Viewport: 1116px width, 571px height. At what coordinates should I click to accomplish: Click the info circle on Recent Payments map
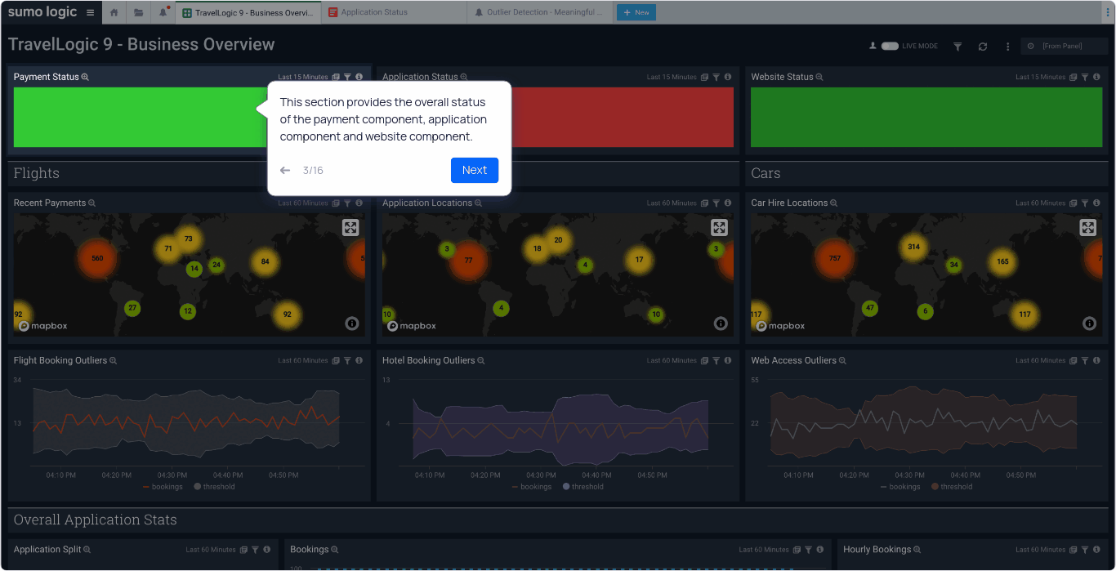click(352, 323)
